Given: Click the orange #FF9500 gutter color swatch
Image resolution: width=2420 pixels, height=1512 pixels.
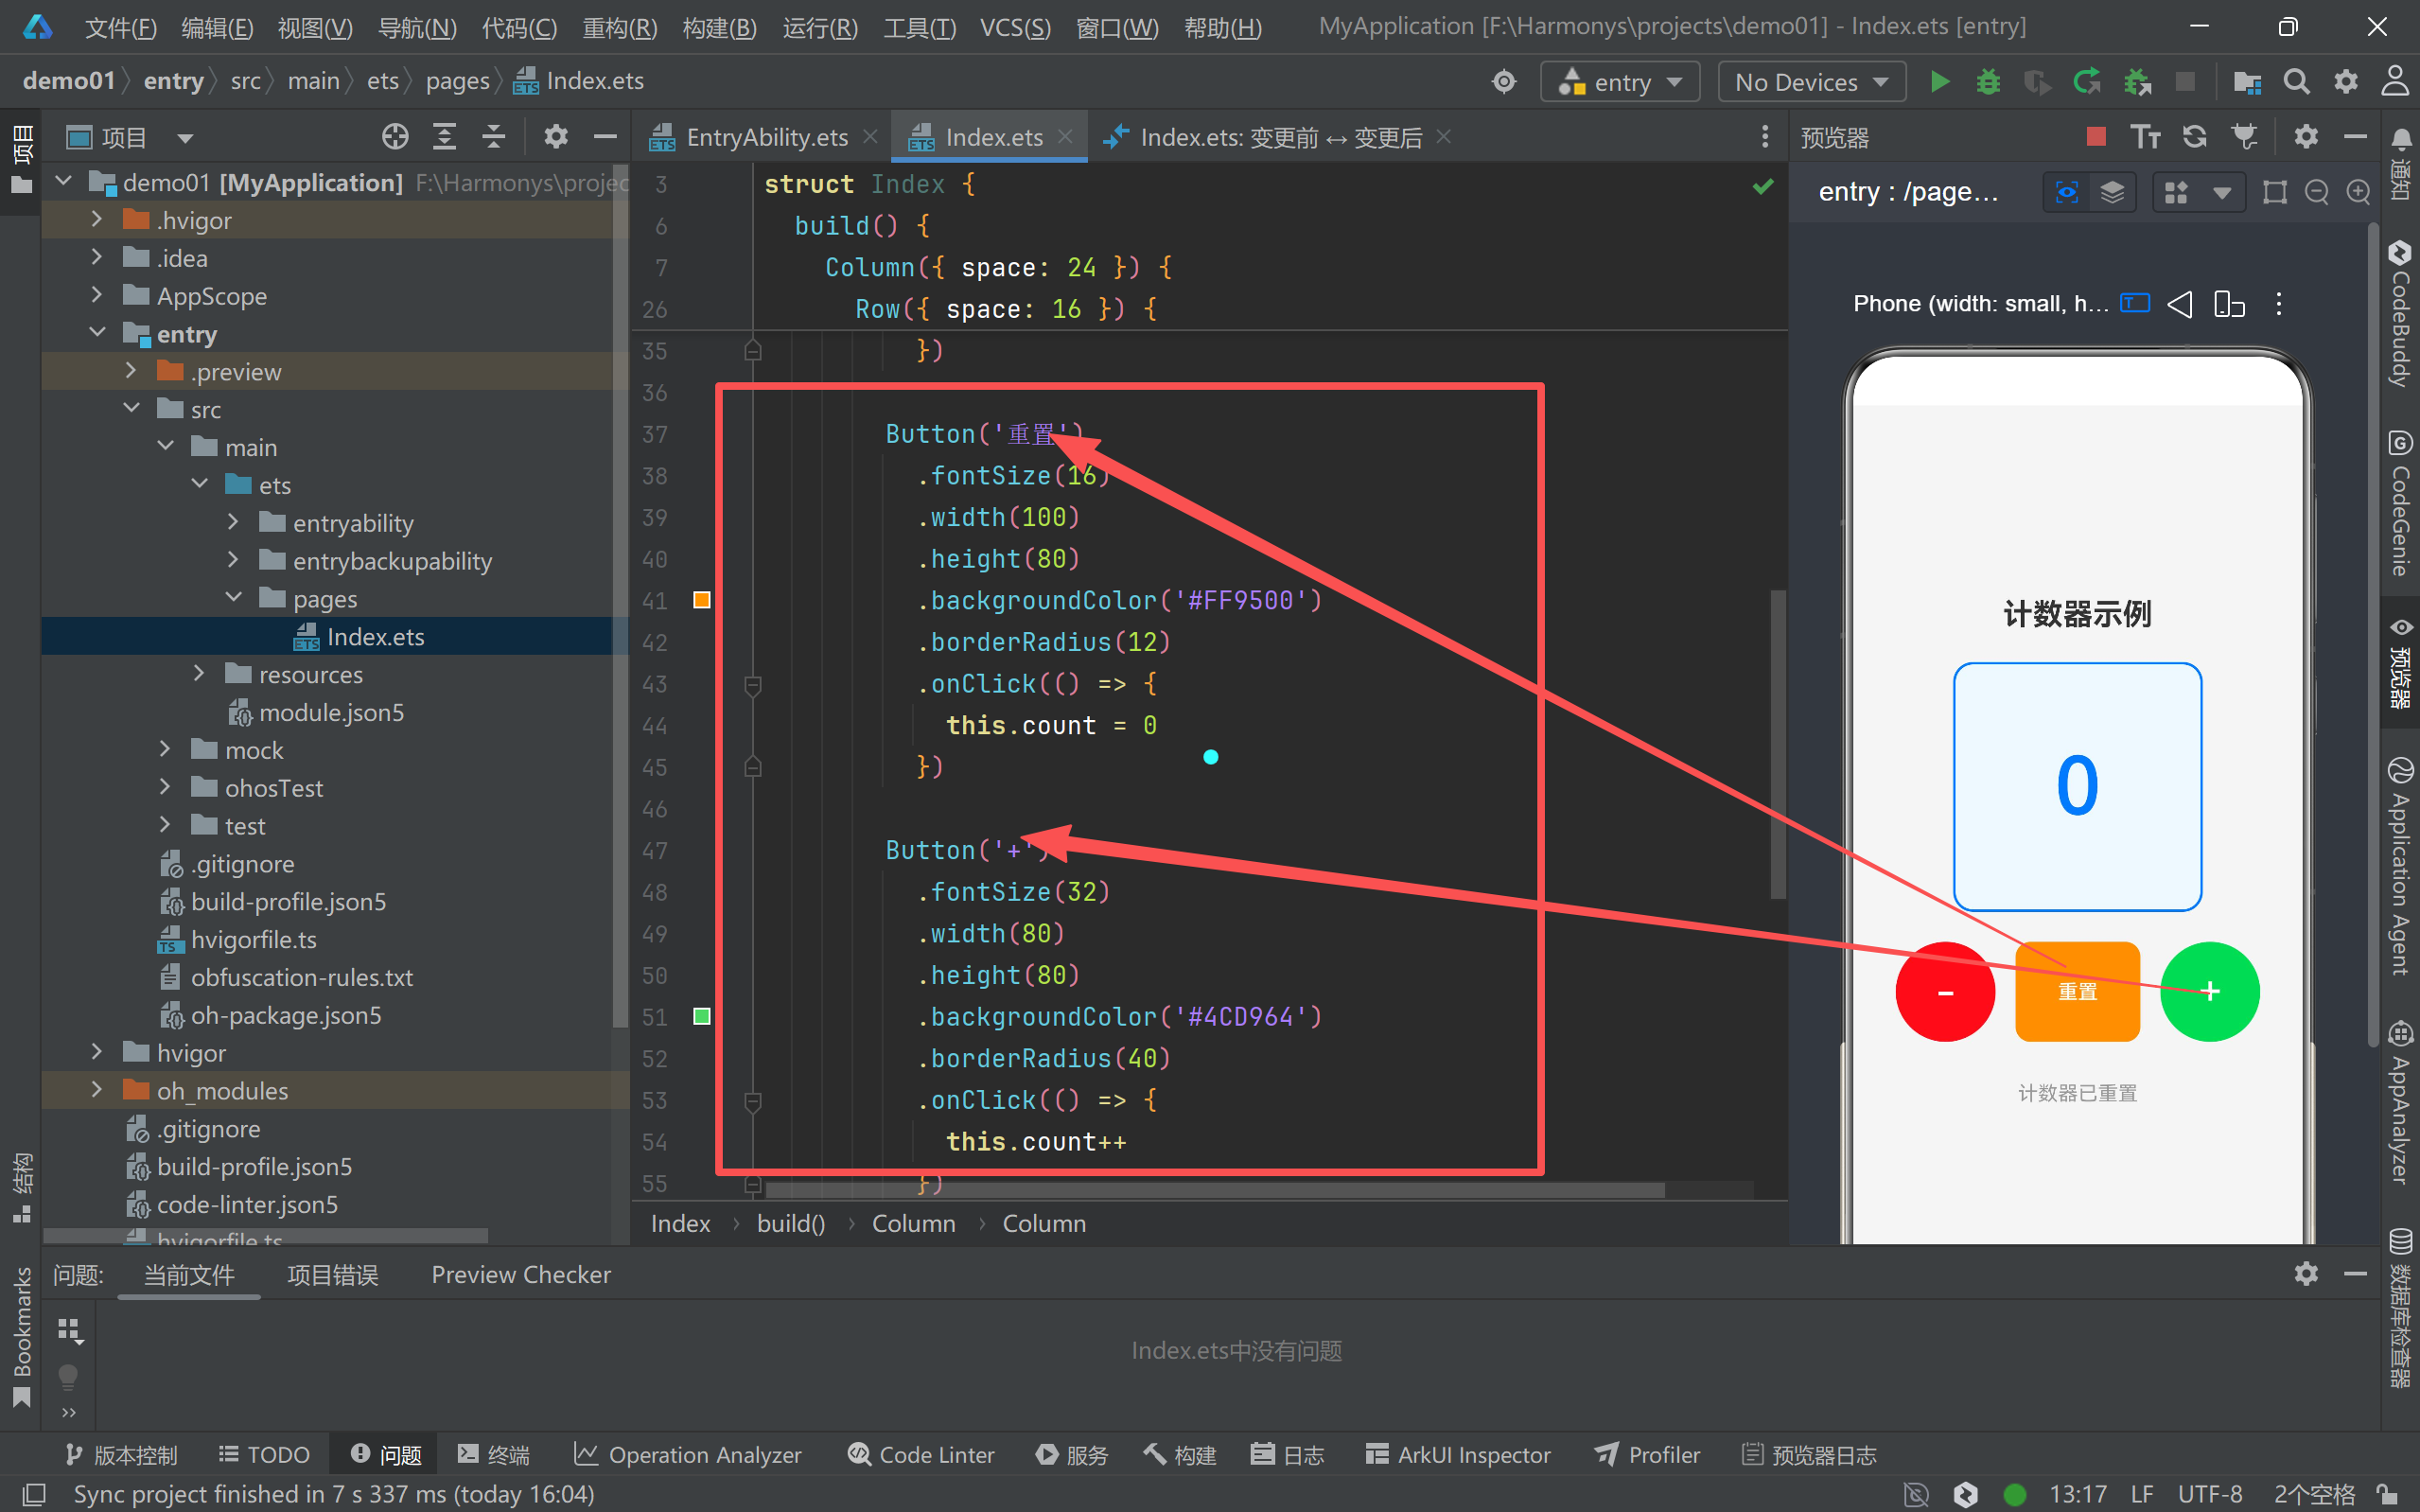Looking at the screenshot, I should point(702,600).
